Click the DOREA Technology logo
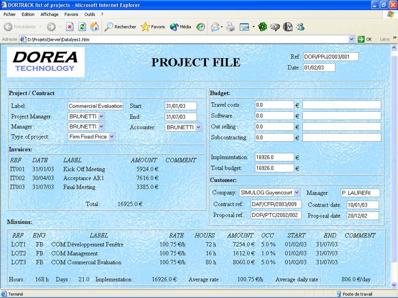398x298 pixels. click(46, 62)
